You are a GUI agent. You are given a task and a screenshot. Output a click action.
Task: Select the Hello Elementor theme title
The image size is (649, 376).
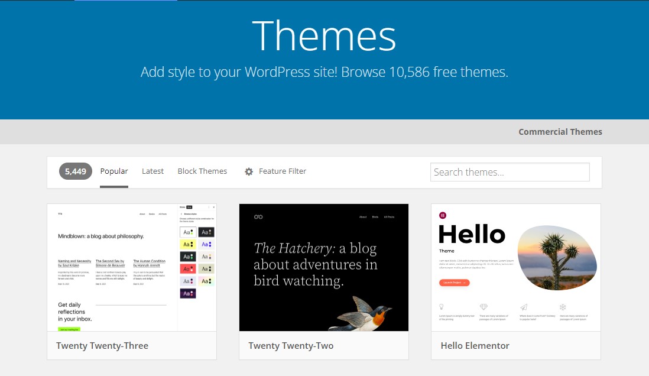click(x=475, y=346)
